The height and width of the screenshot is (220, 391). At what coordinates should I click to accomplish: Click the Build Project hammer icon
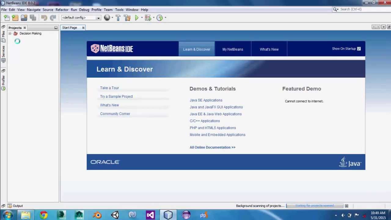(x=118, y=18)
